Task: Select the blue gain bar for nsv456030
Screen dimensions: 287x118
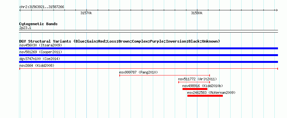Action: tap(148, 48)
